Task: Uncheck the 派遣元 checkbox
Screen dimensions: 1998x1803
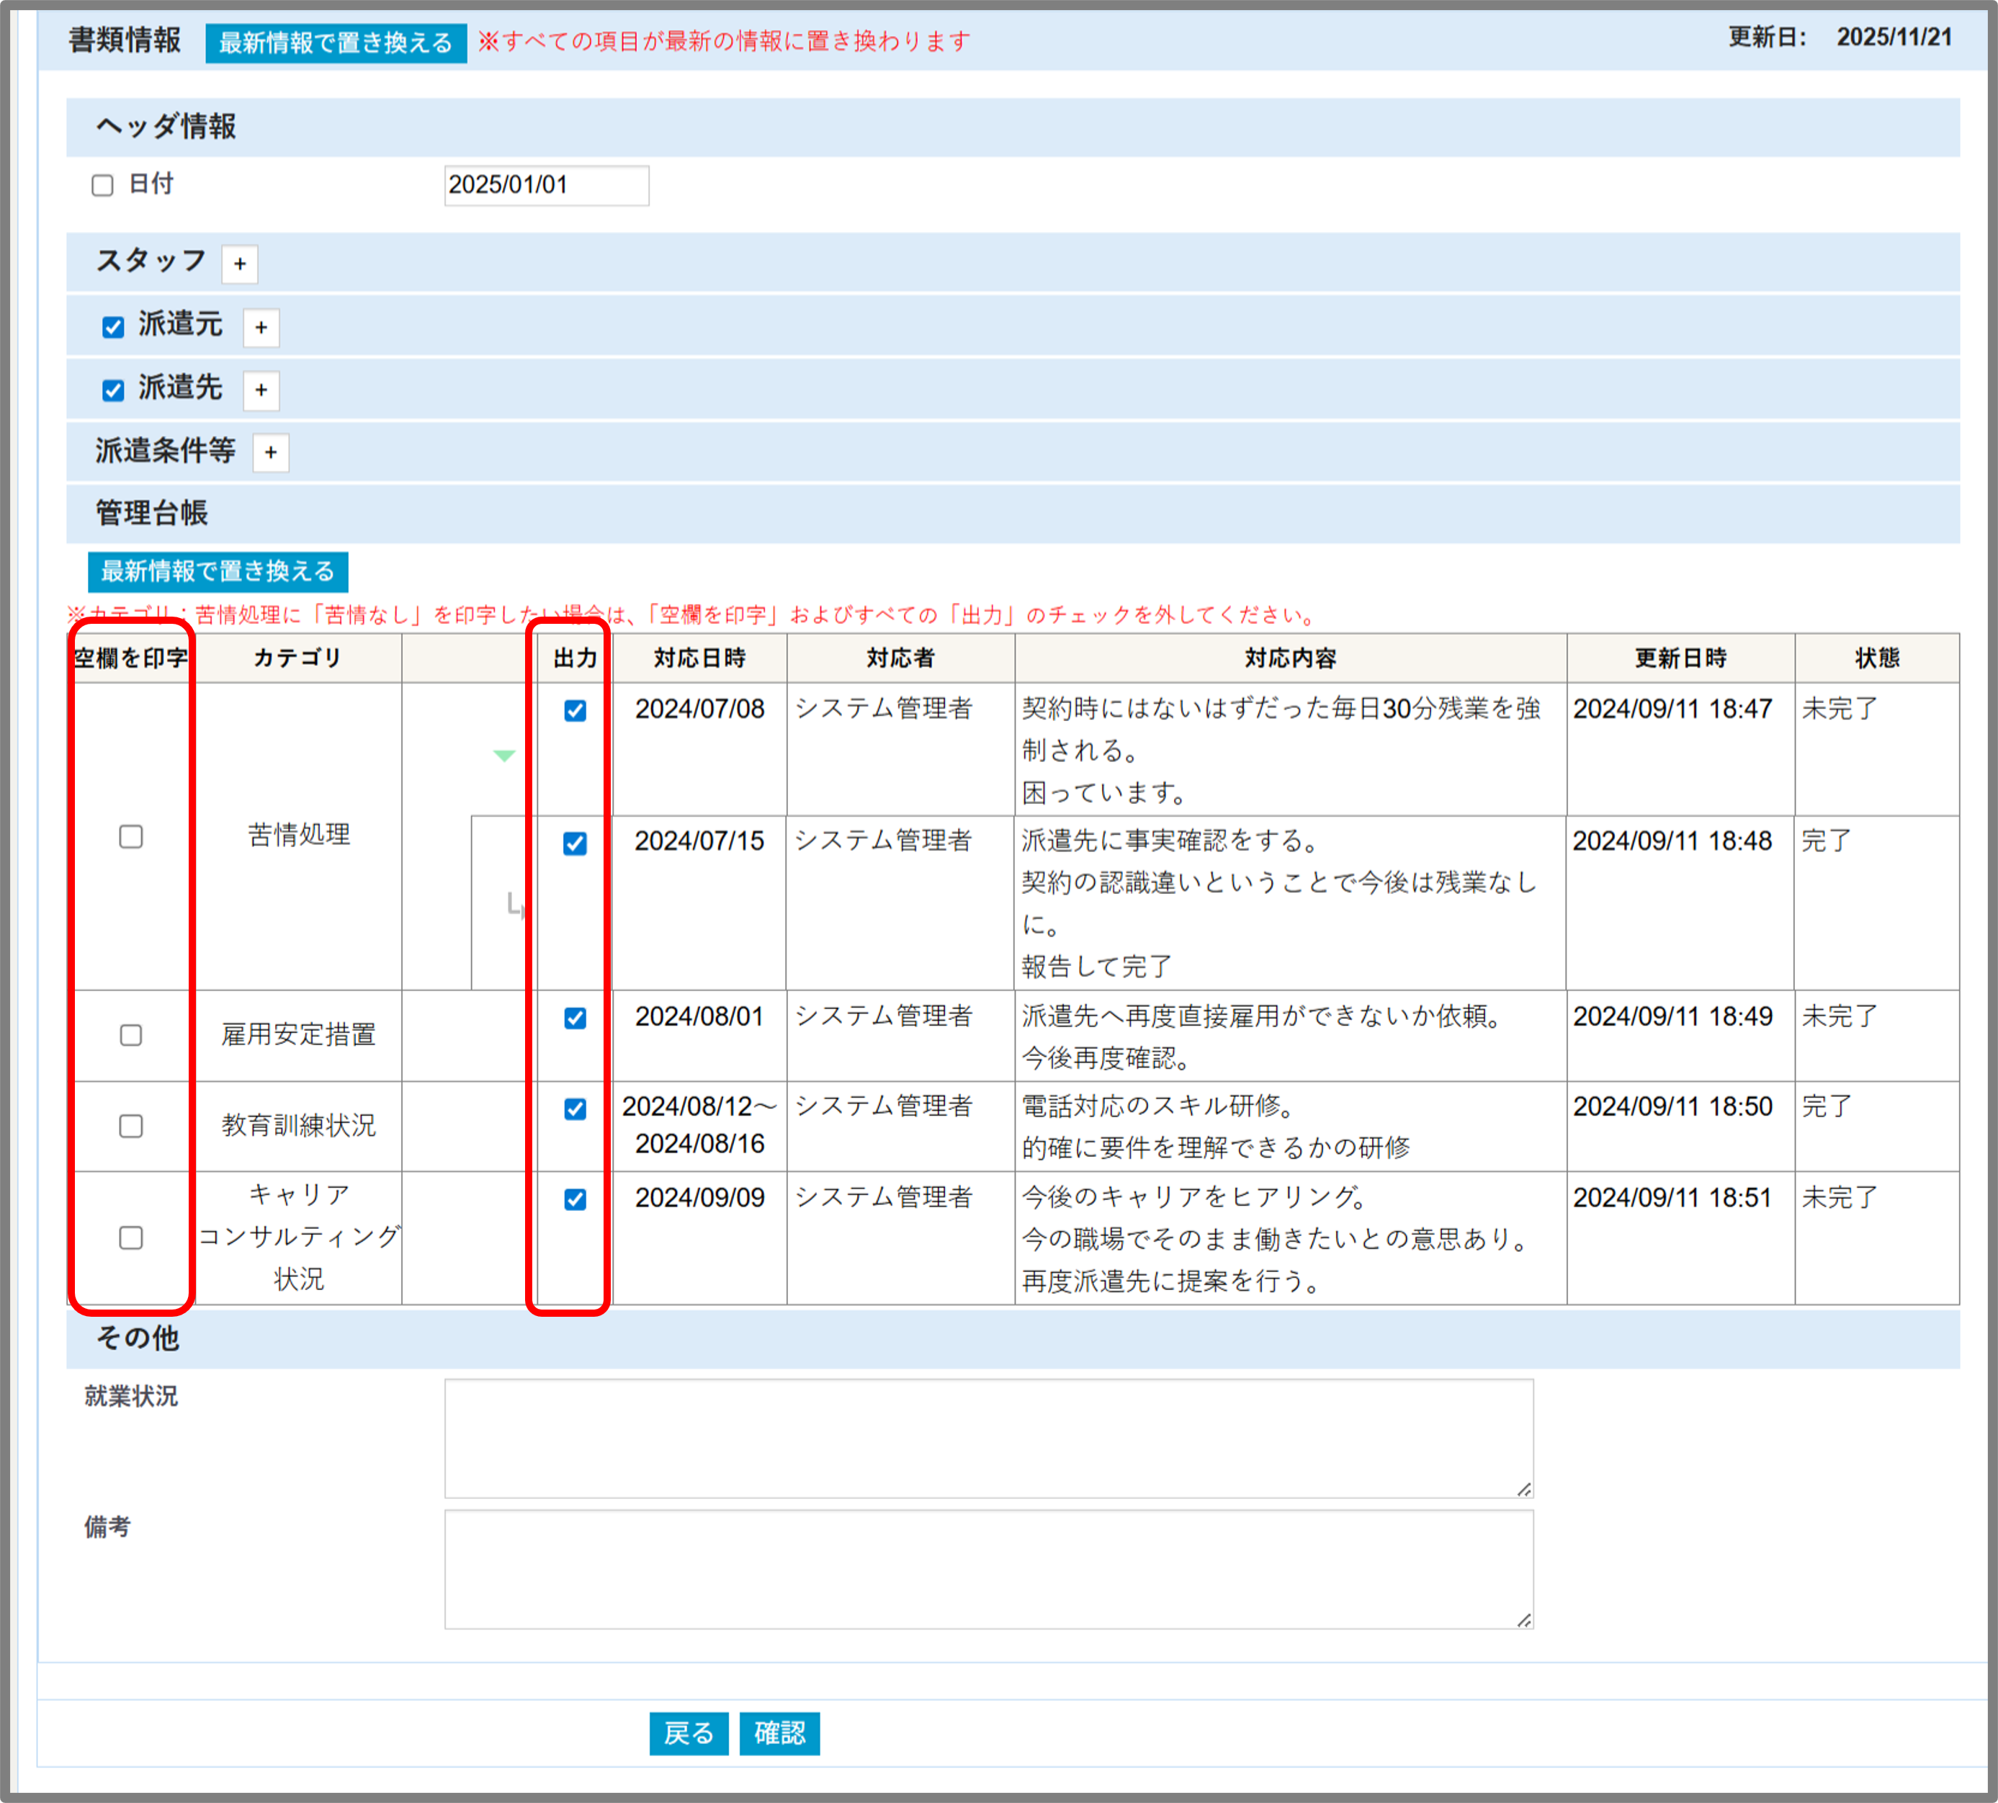Action: pos(113,327)
